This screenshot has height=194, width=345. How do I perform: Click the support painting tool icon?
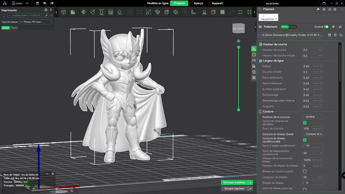[204, 12]
